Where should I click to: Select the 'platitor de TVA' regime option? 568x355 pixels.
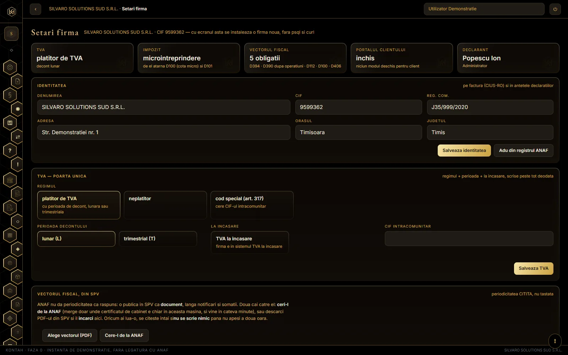pos(79,205)
